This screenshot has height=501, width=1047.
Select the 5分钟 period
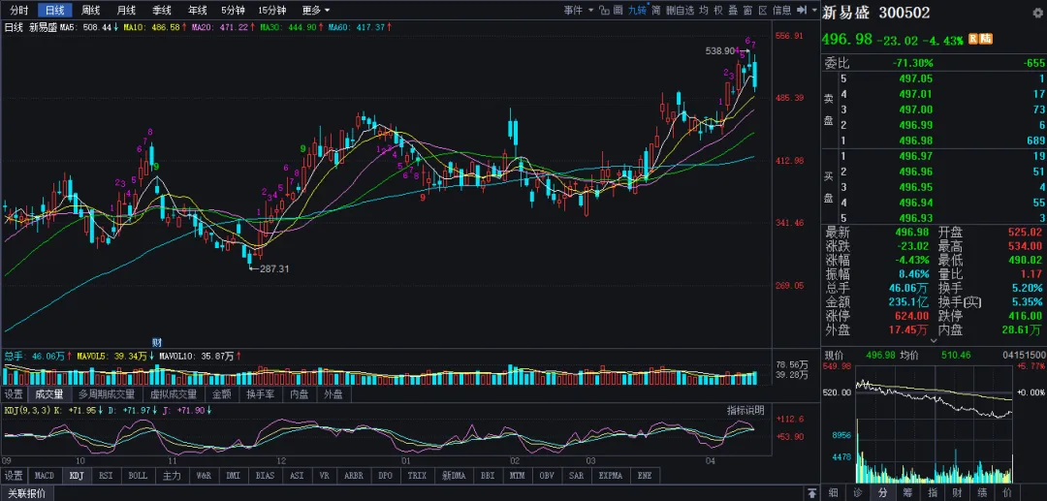234,10
